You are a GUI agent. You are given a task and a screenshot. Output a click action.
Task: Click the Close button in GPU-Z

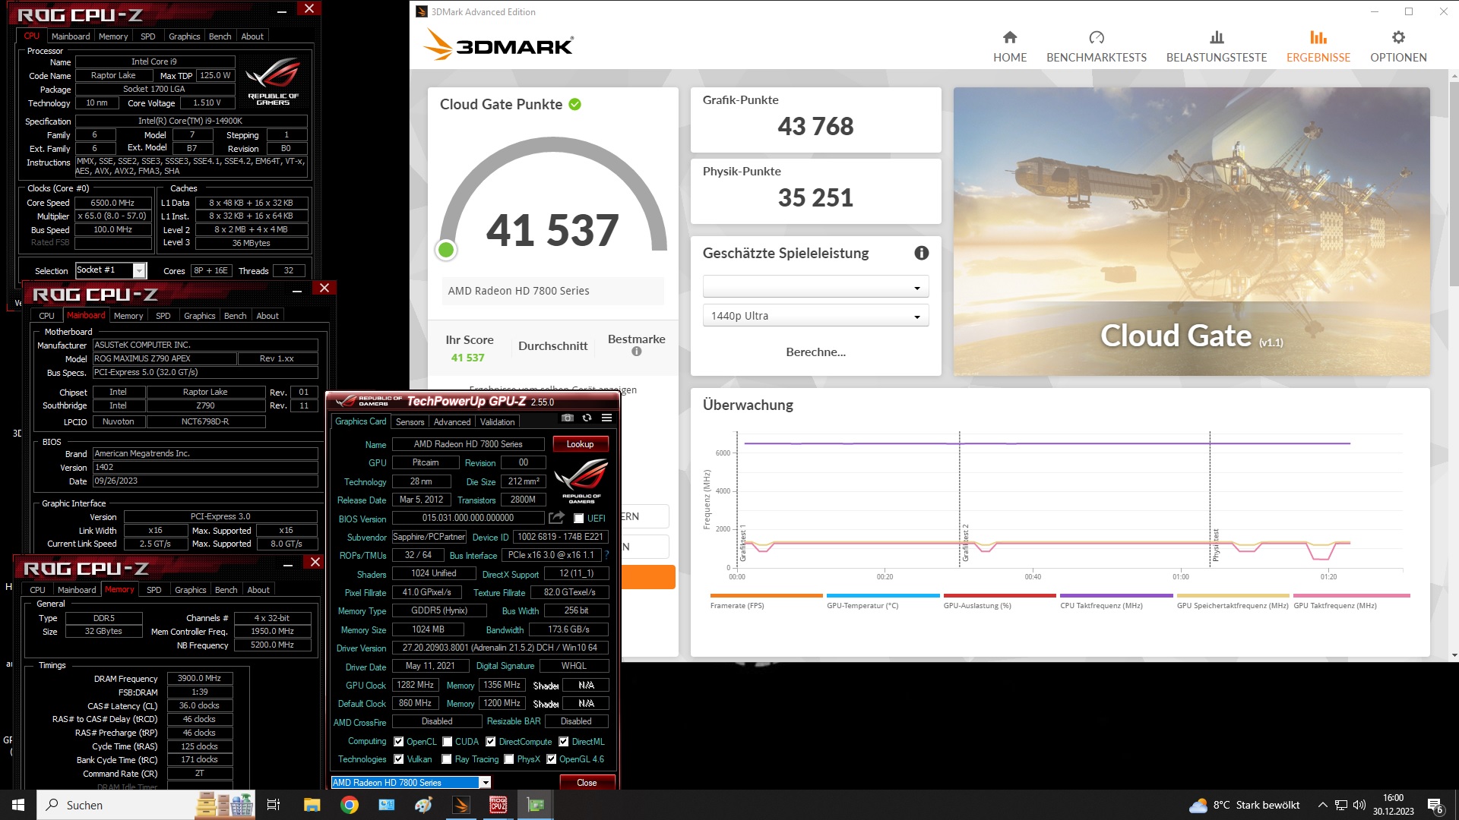pyautogui.click(x=587, y=783)
